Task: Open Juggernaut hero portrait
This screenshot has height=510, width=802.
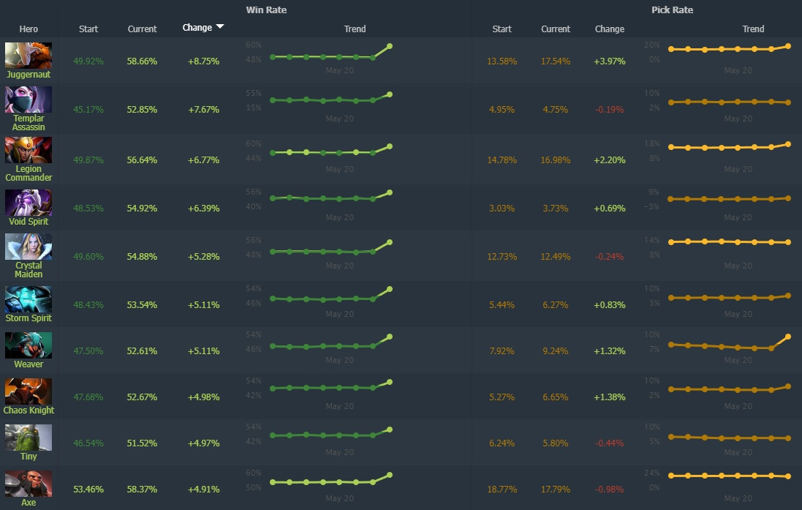Action: [x=28, y=56]
